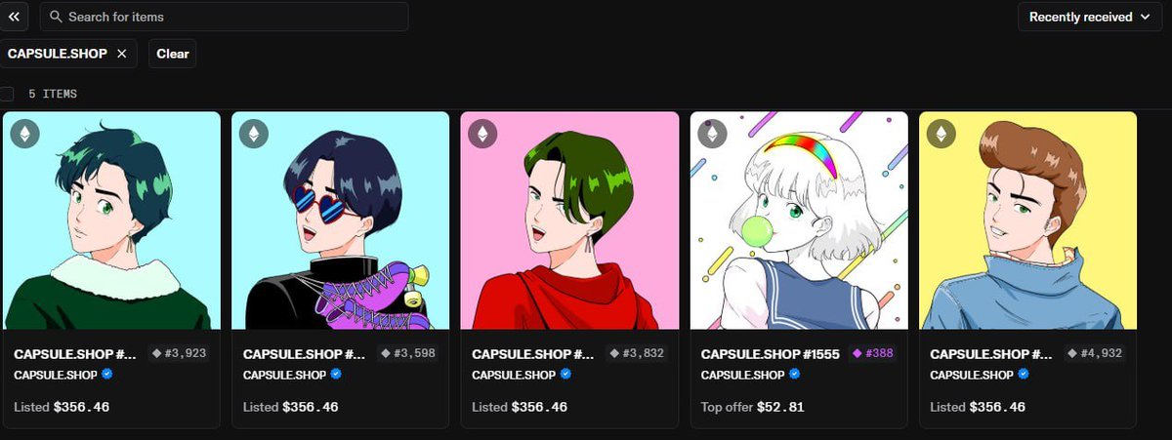Click into the Search for items field
Screen dimensions: 1172x440
[x=224, y=17]
